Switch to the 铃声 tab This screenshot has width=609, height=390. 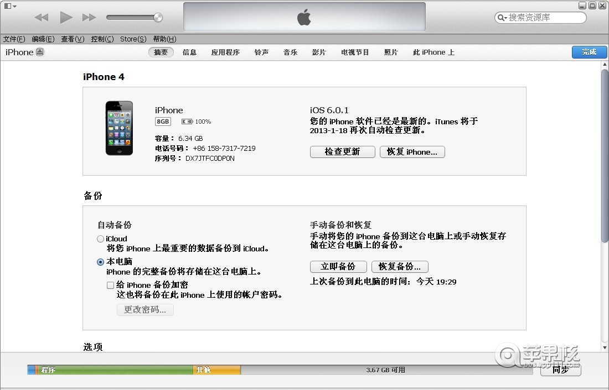pos(261,52)
